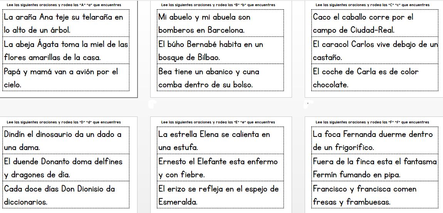
Task: Click the line "comba dentro de su bolso."
Action: [205, 85]
